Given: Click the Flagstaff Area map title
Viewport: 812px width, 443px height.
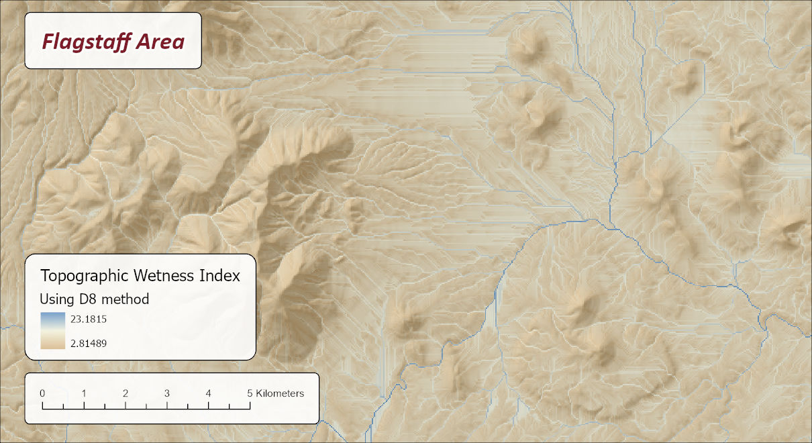Looking at the screenshot, I should point(113,42).
